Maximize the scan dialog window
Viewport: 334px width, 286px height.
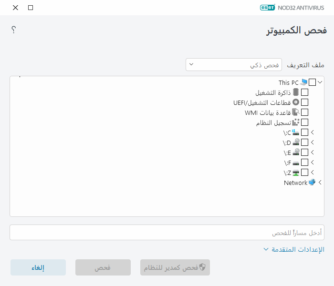coord(31,8)
